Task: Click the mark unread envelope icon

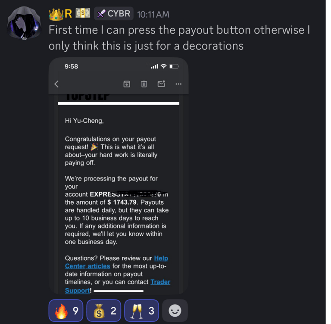Action: [161, 84]
